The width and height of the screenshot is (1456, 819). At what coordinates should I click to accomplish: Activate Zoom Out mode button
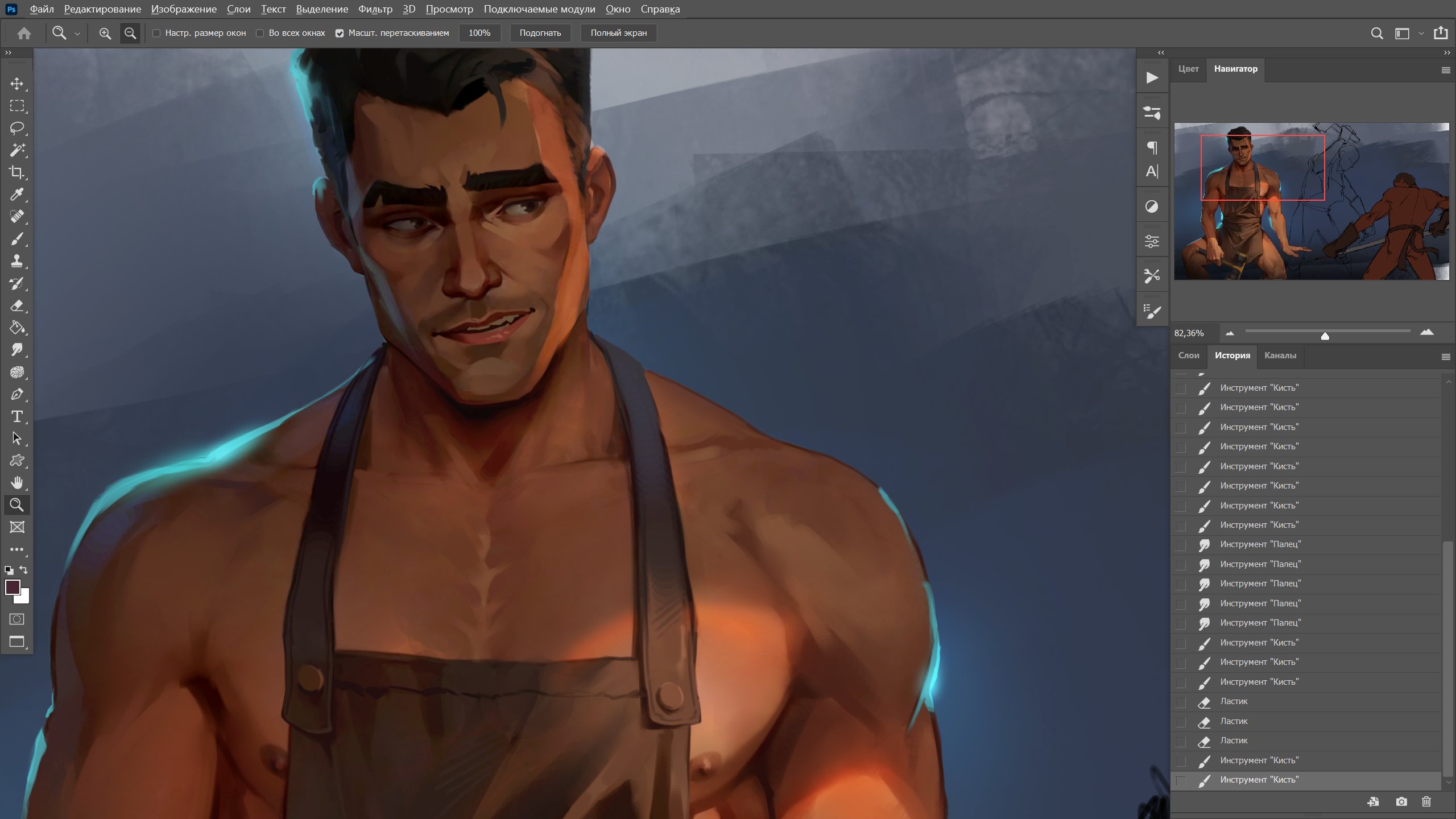point(130,33)
